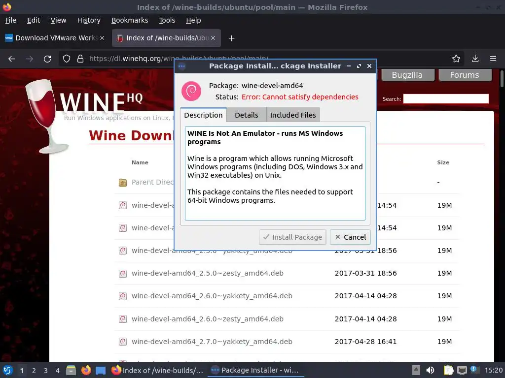Screen dimensions: 505x378
Task: Launch the file manager from the taskbar
Action: [x=71, y=370]
